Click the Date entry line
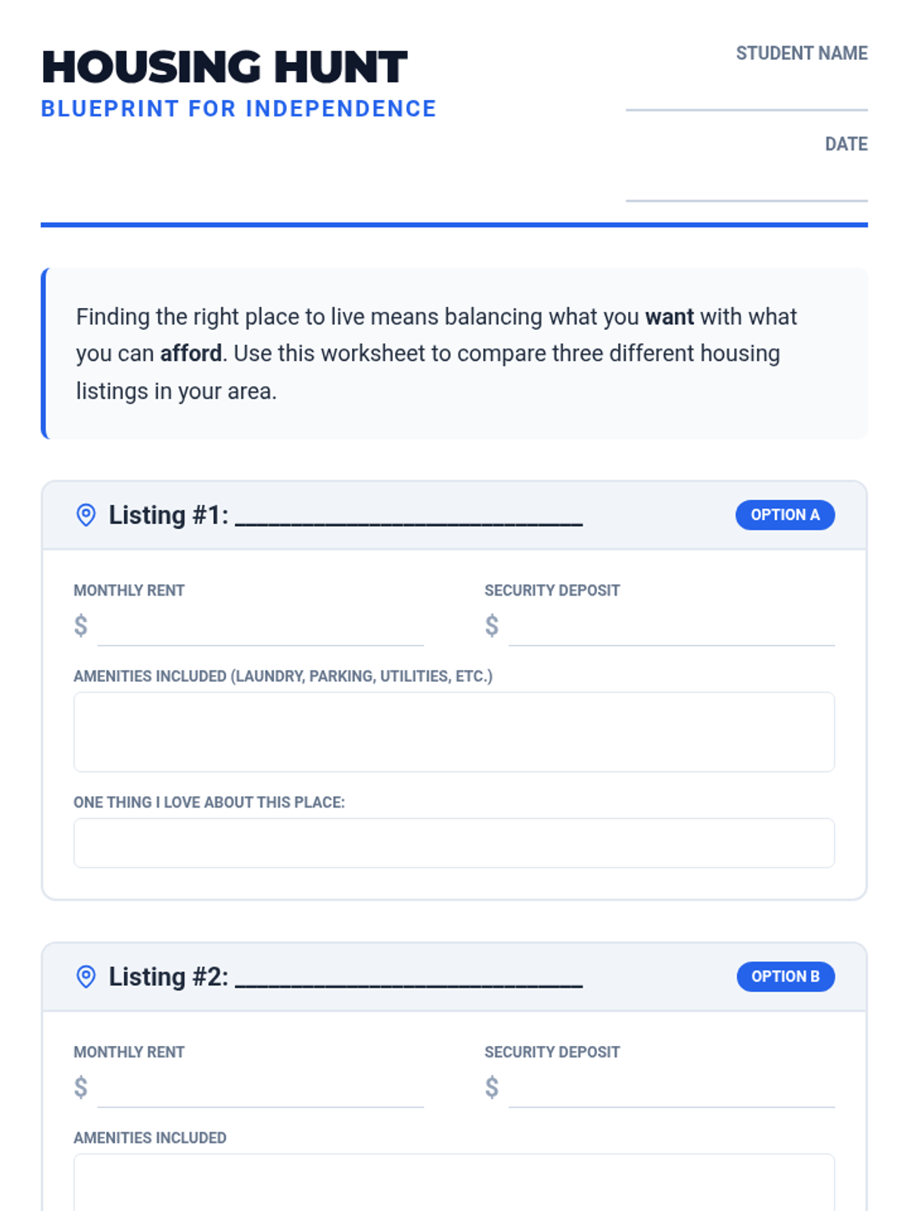908x1211 pixels. tap(746, 189)
